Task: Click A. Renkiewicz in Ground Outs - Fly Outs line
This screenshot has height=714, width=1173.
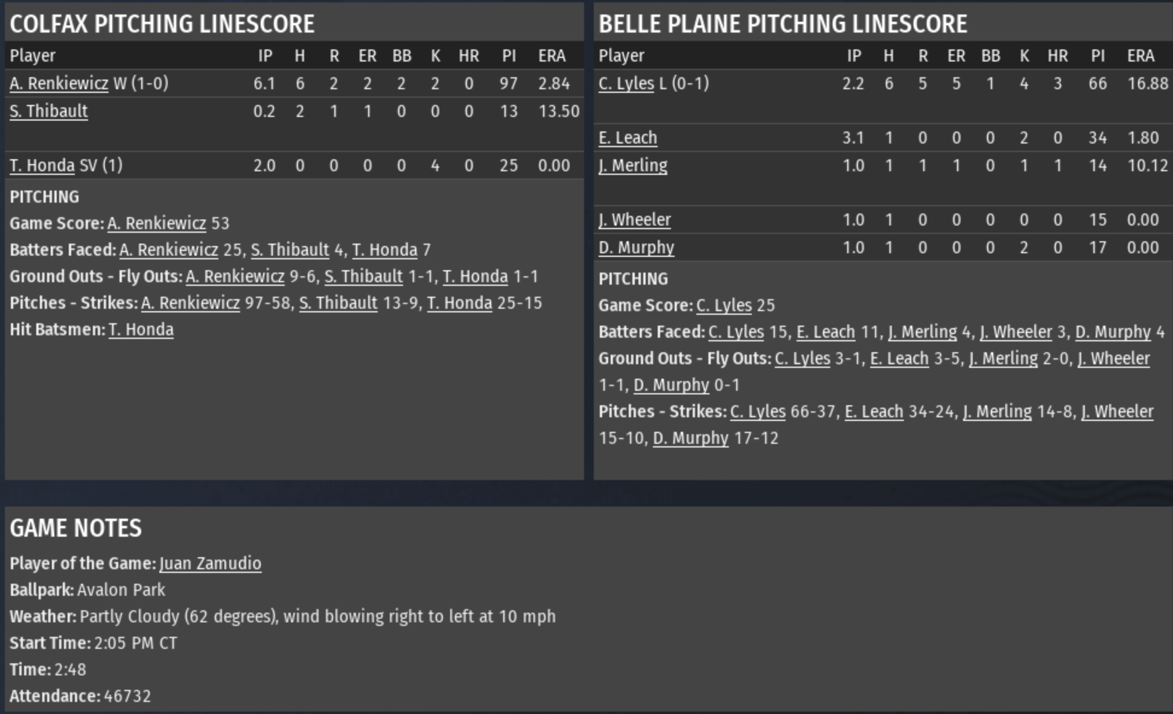Action: pyautogui.click(x=235, y=276)
